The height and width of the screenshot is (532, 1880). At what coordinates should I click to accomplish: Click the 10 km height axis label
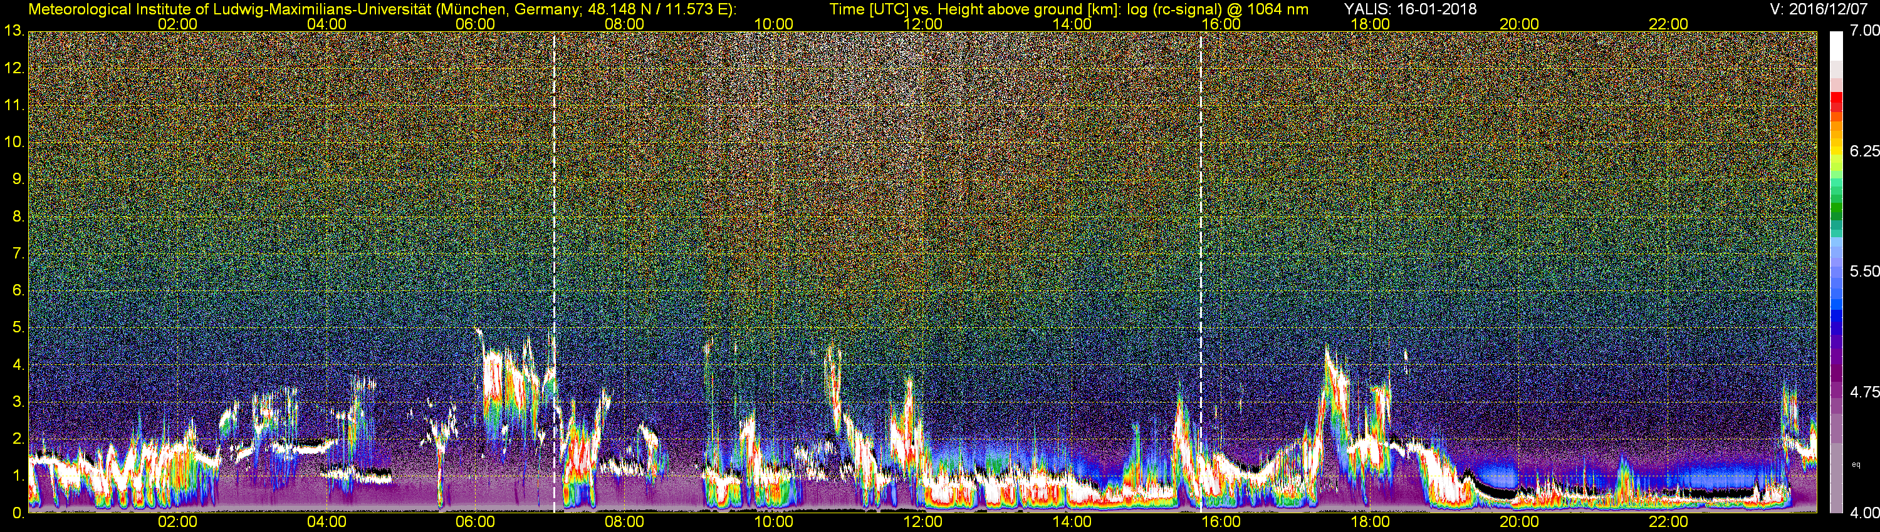[x=14, y=142]
